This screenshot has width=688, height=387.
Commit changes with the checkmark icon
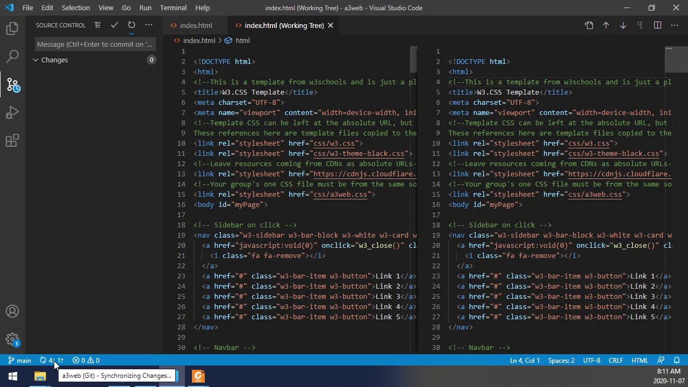tap(114, 25)
